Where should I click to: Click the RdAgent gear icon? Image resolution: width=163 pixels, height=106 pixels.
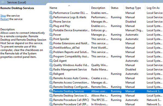pos(51,74)
